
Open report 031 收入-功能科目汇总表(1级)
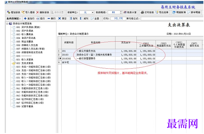33,78
